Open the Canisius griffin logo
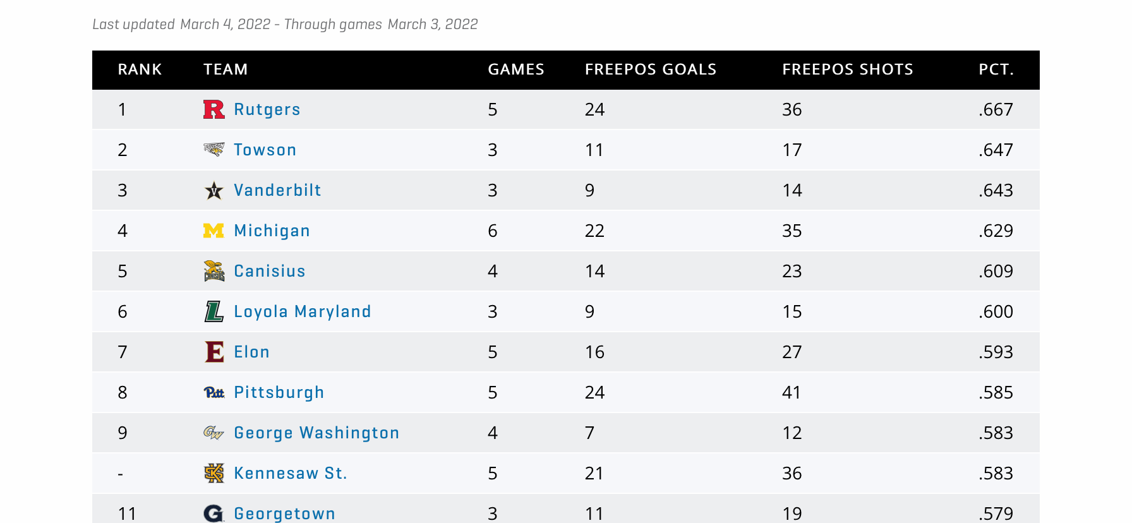The image size is (1132, 523). tap(214, 271)
